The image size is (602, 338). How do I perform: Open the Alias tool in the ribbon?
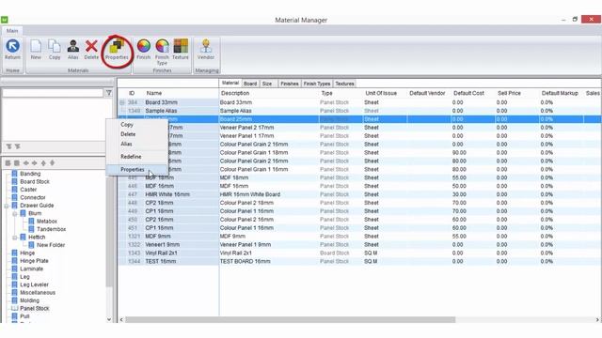click(73, 46)
